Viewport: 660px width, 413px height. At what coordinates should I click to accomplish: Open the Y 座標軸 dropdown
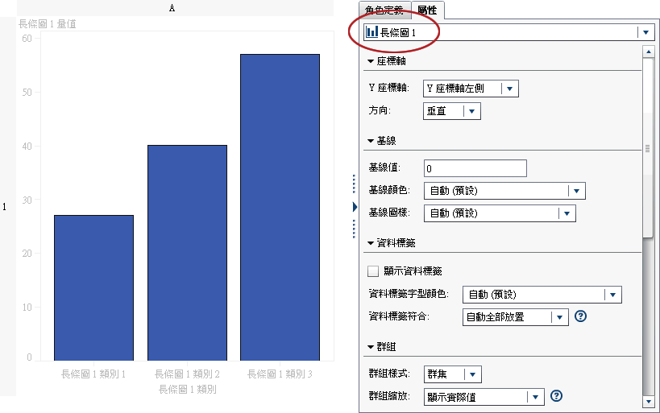(471, 89)
